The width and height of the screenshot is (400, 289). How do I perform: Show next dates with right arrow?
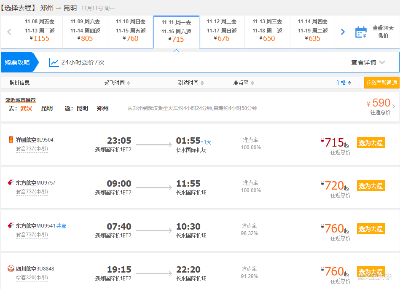[343, 32]
